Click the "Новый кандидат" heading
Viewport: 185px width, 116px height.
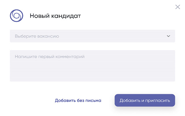point(55,16)
